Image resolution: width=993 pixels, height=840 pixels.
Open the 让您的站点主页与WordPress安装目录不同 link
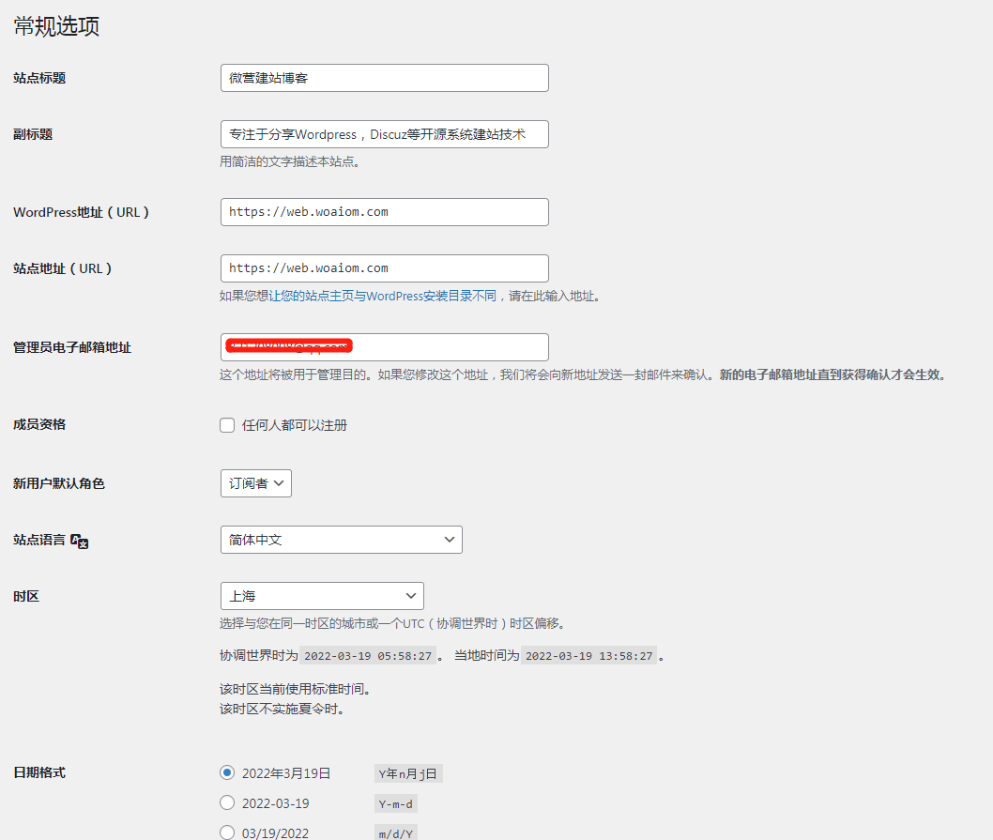[383, 296]
